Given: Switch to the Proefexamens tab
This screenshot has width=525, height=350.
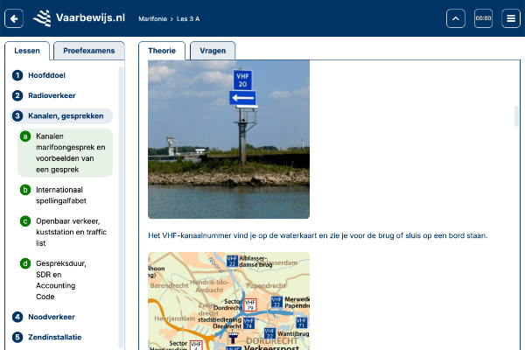Looking at the screenshot, I should (x=88, y=51).
